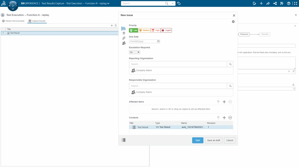Switch to the Capture Results tab
The width and height of the screenshot is (299, 168).
click(37, 21)
